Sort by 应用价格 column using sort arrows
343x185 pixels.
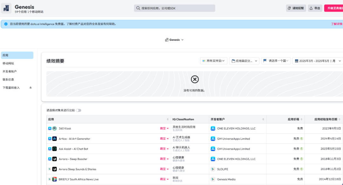pyautogui.click(x=301, y=119)
